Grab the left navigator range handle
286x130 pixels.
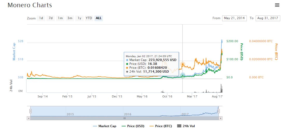30,111
